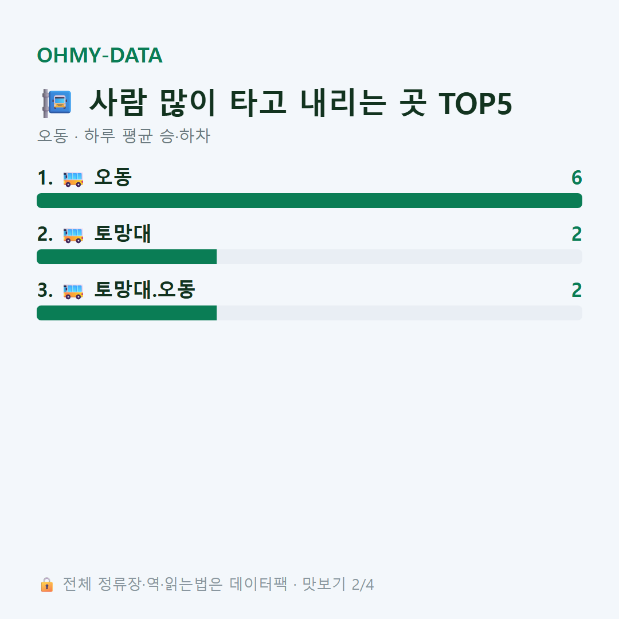Click the bus icon beside 토망대.오동 rank 3
This screenshot has width=619, height=619.
pos(73,291)
